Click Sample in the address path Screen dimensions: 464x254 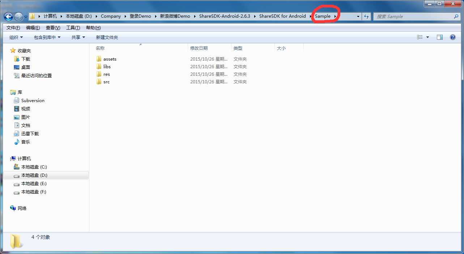[323, 16]
